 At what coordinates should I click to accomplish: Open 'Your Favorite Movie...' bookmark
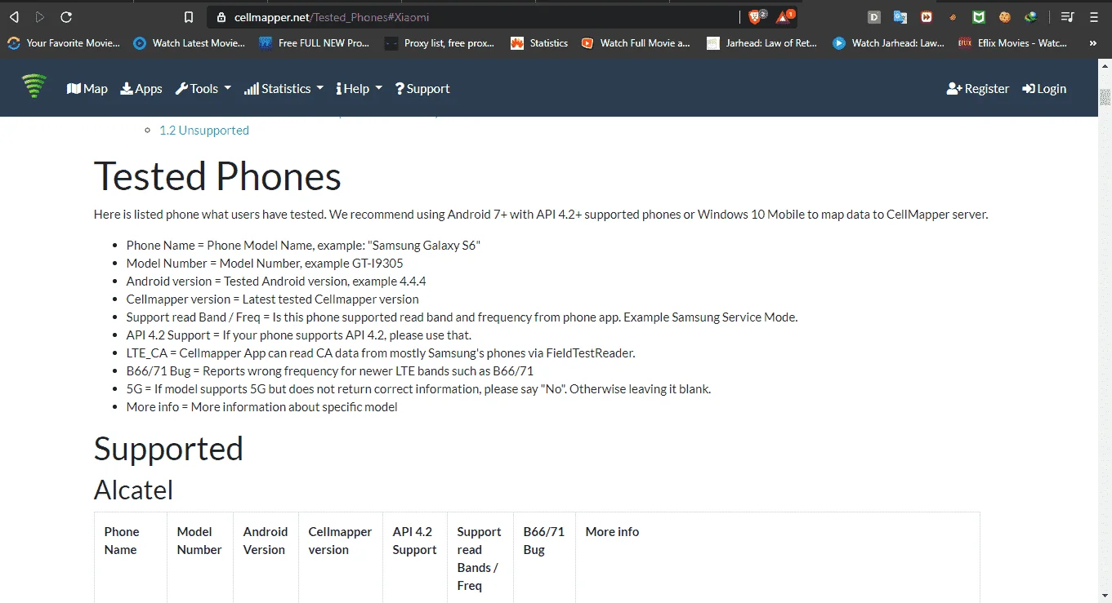[x=64, y=43]
